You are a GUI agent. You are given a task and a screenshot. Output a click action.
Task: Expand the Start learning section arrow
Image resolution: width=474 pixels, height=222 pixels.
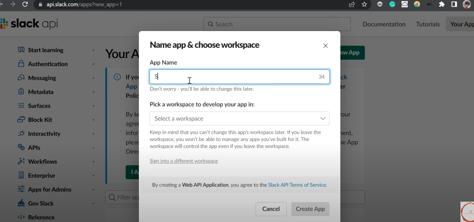pyautogui.click(x=93, y=50)
